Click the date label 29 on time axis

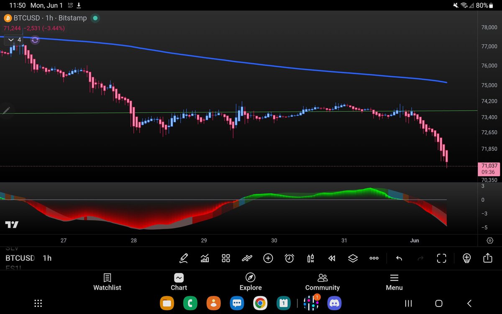pos(204,241)
